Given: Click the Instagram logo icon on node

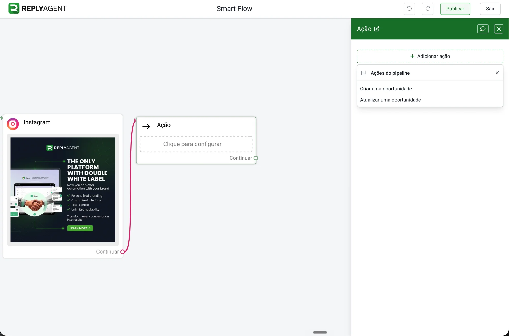Looking at the screenshot, I should (13, 124).
